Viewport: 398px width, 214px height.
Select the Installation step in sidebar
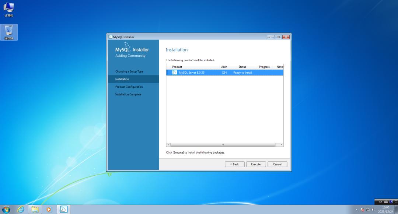(x=133, y=79)
